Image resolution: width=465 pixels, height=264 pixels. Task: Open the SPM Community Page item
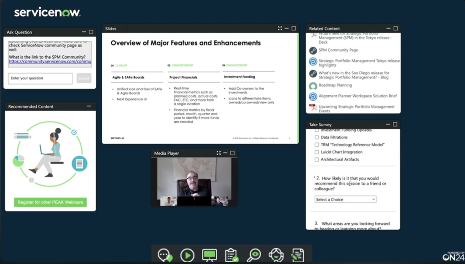click(338, 50)
